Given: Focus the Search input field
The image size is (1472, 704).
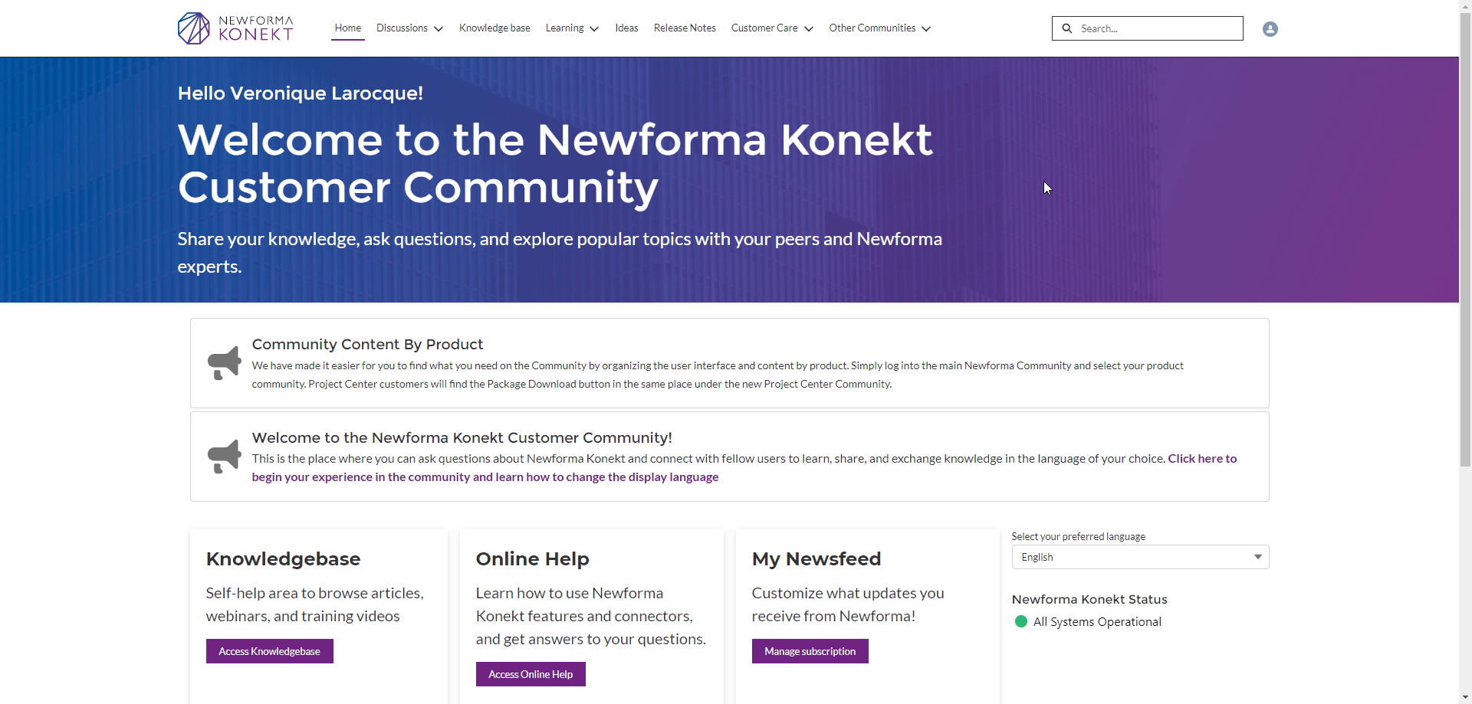Looking at the screenshot, I should pyautogui.click(x=1158, y=28).
